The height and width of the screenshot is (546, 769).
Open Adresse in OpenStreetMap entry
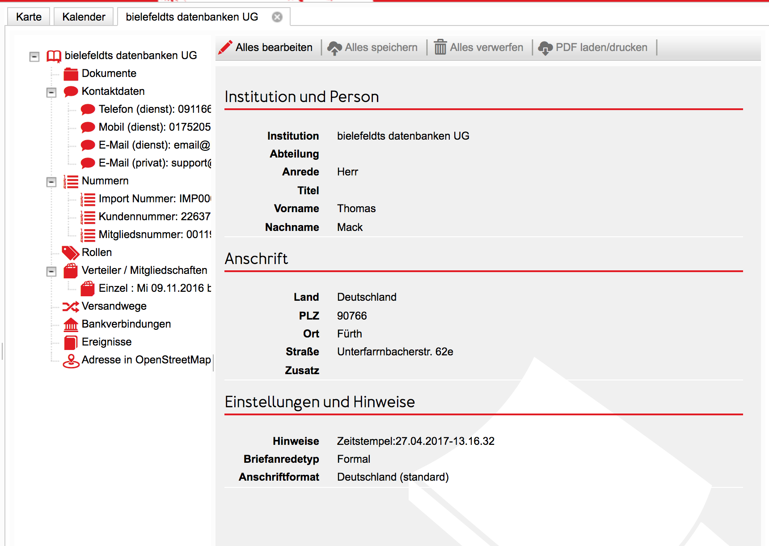point(146,360)
